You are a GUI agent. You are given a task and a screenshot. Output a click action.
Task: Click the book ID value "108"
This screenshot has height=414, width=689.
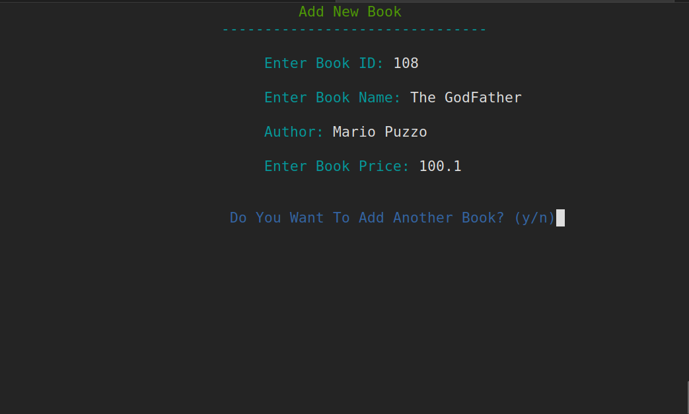405,63
